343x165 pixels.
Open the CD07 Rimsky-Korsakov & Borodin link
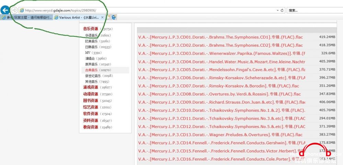pos(218,86)
